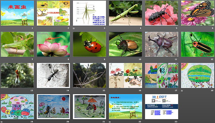The width and height of the screenshot is (215, 123).
Task: Select slide 5 with the longhorn beetle on a pink flower
Action: (162, 13)
